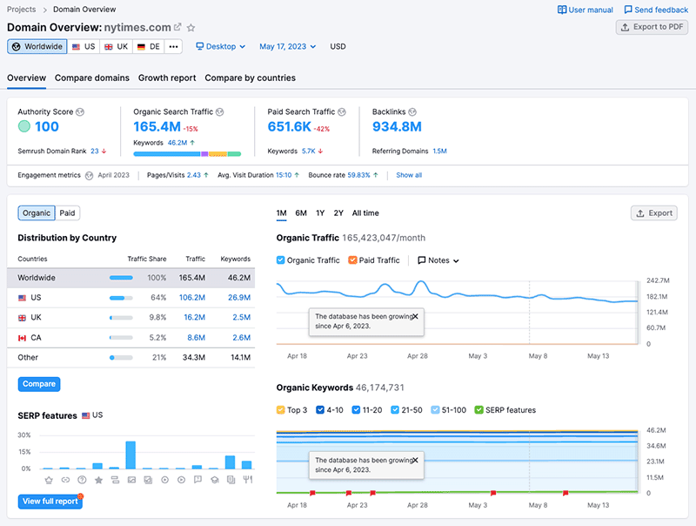696x526 pixels.
Task: Click the Backlinks info icon
Action: 412,112
